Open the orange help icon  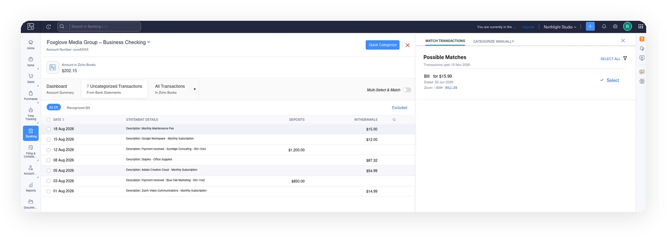coord(642,39)
